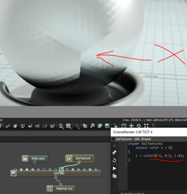The width and height of the screenshot is (187, 194).
Task: Click the play/compile arrow in the OSL editor
Action: [115, 168]
